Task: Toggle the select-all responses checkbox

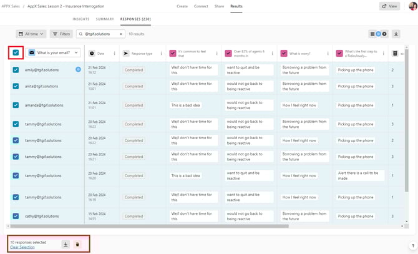Action: click(x=16, y=54)
